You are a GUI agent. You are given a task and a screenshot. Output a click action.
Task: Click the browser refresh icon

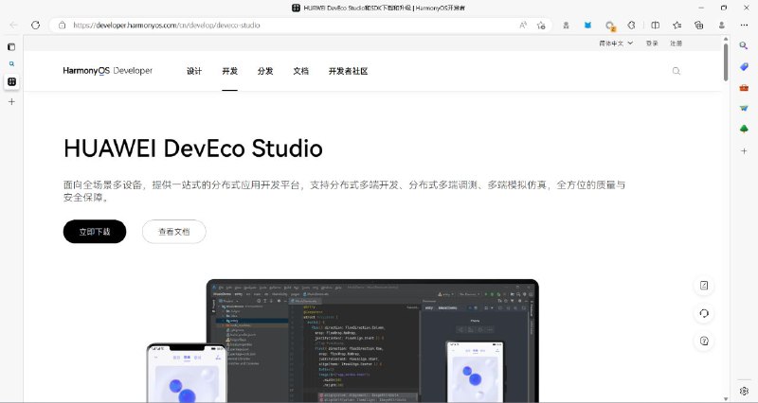tap(35, 26)
